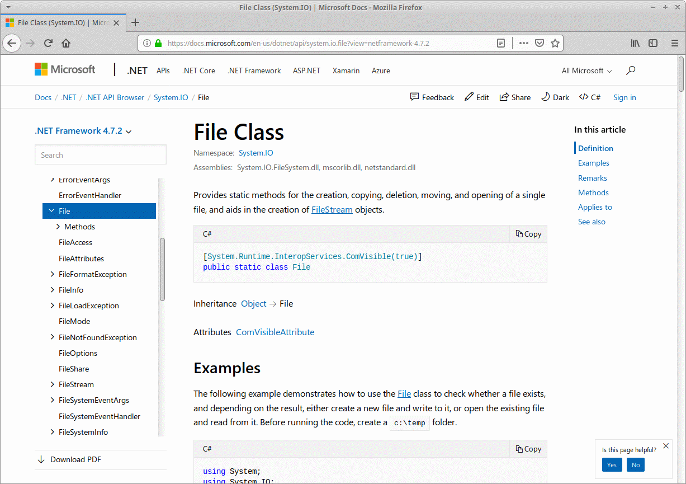Follow the FileStream link in the description

pyautogui.click(x=332, y=210)
